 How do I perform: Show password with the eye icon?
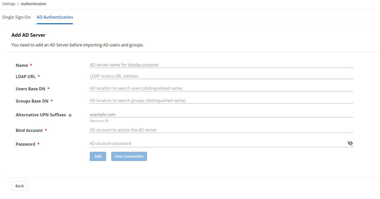point(350,143)
